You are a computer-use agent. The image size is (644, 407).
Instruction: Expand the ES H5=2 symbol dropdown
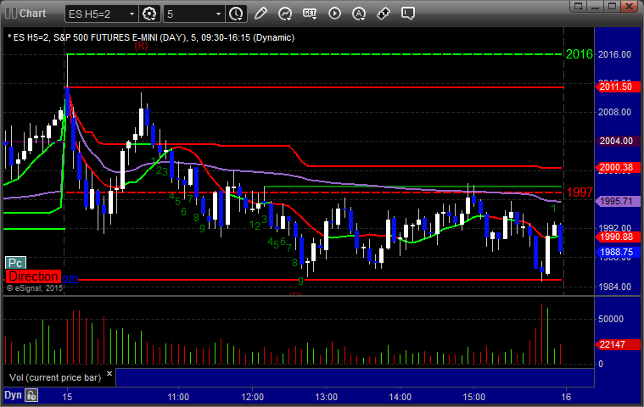pos(132,14)
